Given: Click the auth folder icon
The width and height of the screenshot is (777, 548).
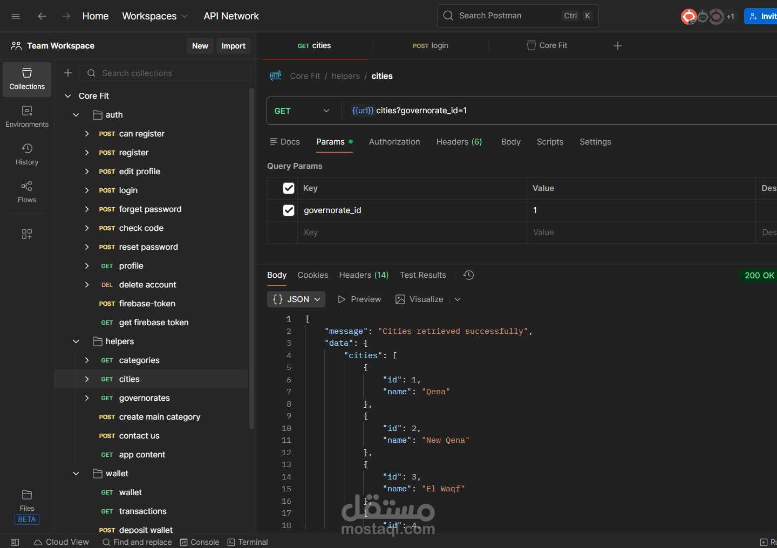Looking at the screenshot, I should (98, 115).
